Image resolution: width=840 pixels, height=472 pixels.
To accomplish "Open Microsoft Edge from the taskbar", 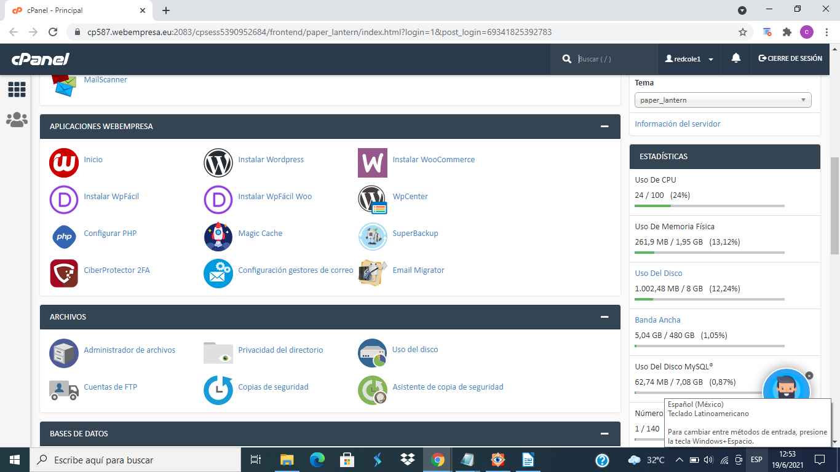I will tap(317, 460).
